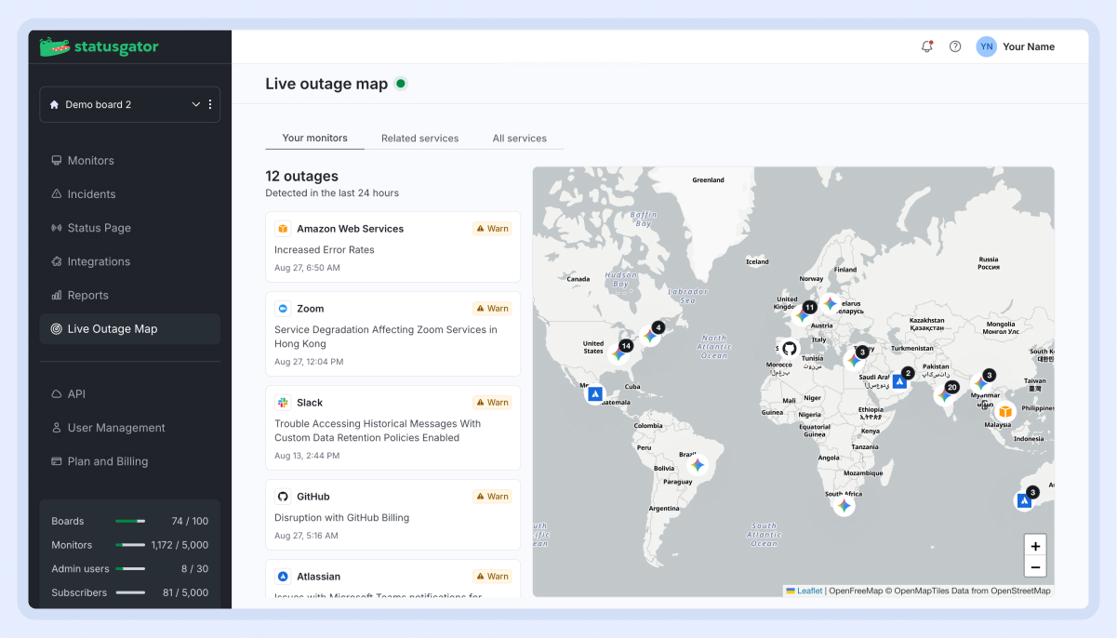Click the '81 / 5,000' subscribers value
1117x638 pixels.
[185, 592]
